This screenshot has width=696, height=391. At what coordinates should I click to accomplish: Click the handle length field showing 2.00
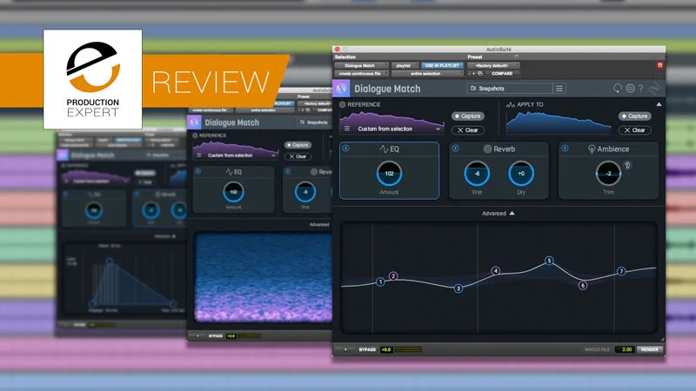[x=626, y=349]
